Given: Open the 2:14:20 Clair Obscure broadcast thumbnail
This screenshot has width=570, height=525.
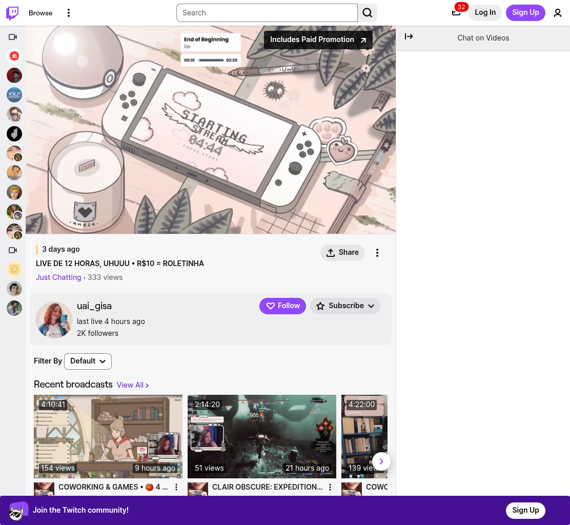Looking at the screenshot, I should tap(262, 436).
